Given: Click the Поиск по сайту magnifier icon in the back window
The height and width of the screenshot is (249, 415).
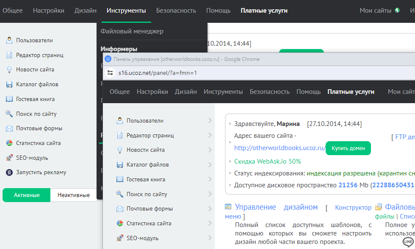Looking at the screenshot, I should coord(9,114).
